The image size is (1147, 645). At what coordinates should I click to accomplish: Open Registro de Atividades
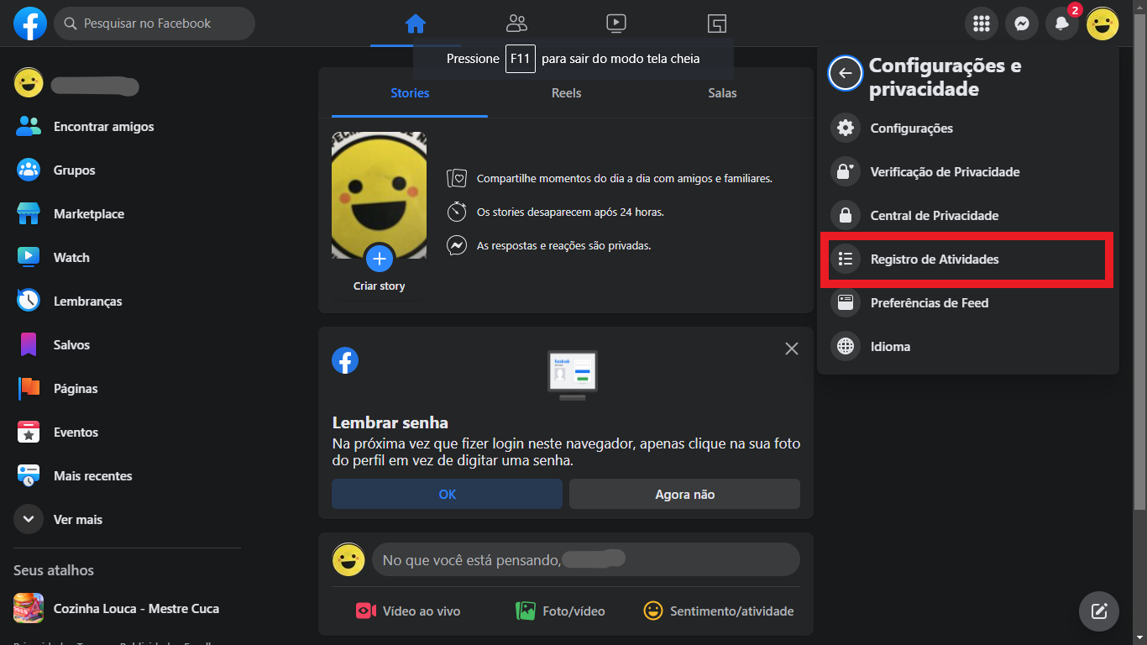(x=968, y=260)
